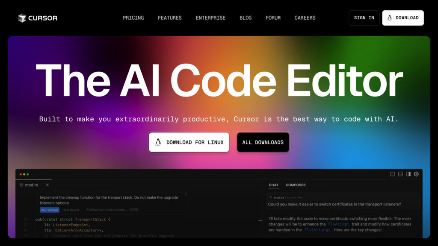The width and height of the screenshot is (438, 246).
Task: Go to the Features page
Action: coord(169,18)
